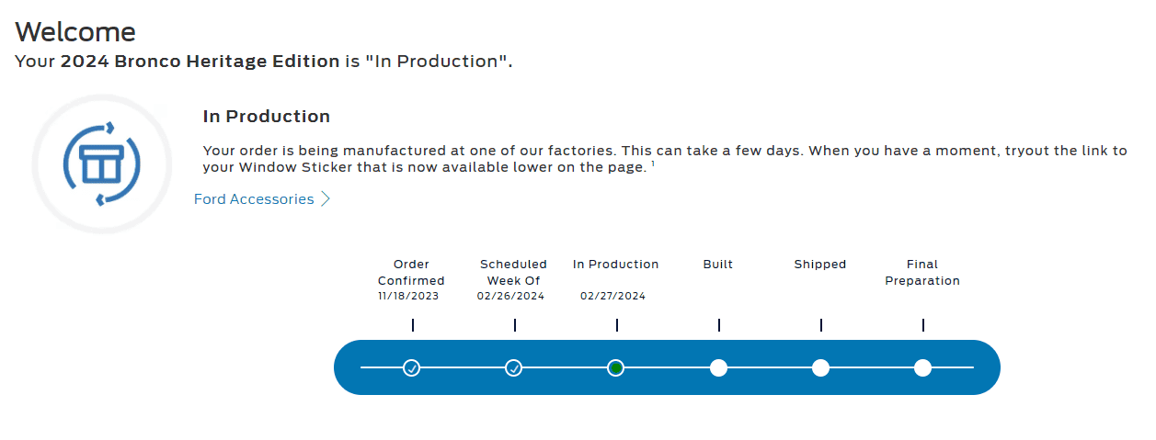The image size is (1156, 440).
Task: Click the Order Confirmed step label
Action: 411,273
